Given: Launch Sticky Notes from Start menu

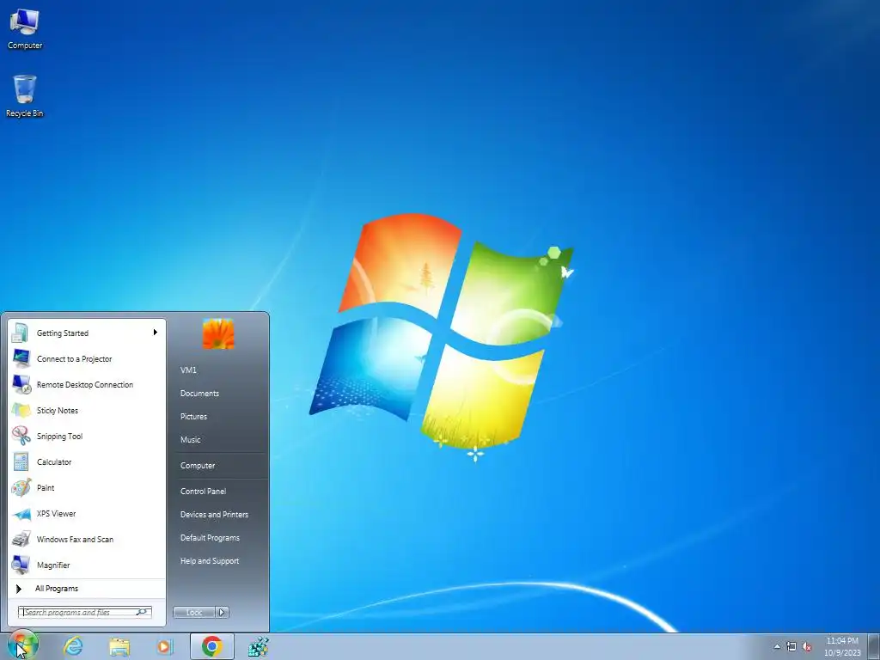Looking at the screenshot, I should pos(87,410).
